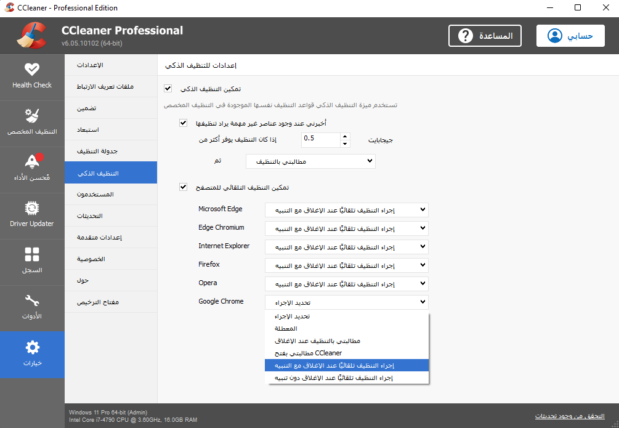Click the My Account حسابي button
619x428 pixels.
click(x=570, y=36)
